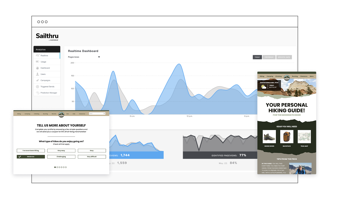This screenshot has width=341, height=199.
Task: Open Users via the person icon
Action: tap(38, 74)
